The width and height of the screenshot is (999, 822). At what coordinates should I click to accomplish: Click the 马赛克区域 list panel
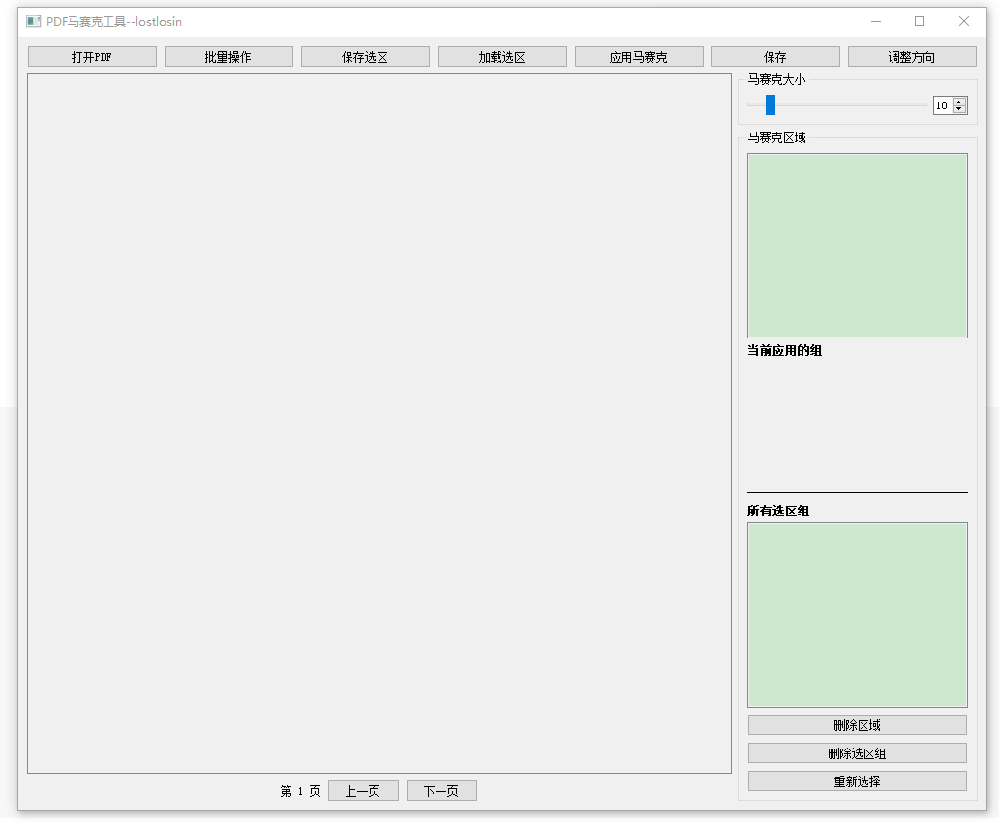(x=857, y=244)
